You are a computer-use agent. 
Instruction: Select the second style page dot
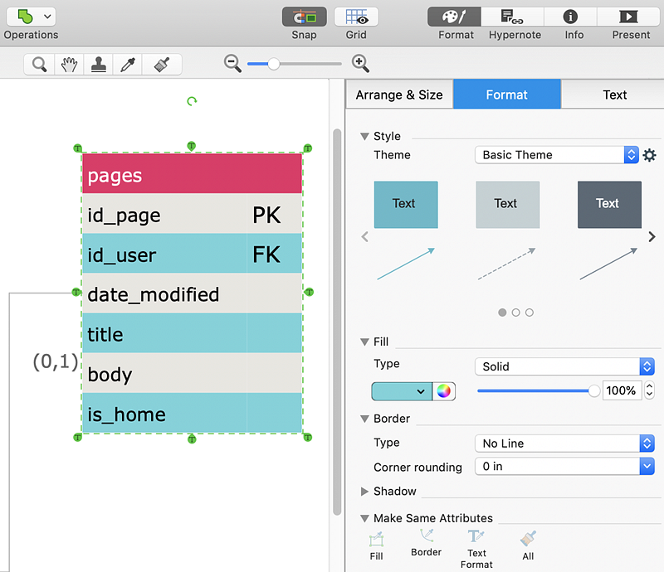click(x=515, y=313)
